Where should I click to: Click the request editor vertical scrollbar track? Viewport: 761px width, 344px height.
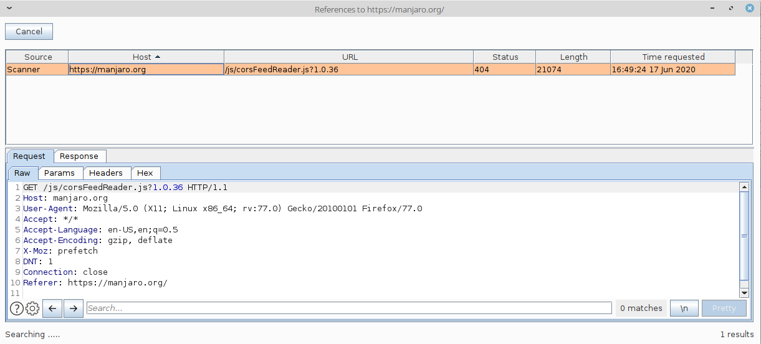click(x=744, y=240)
